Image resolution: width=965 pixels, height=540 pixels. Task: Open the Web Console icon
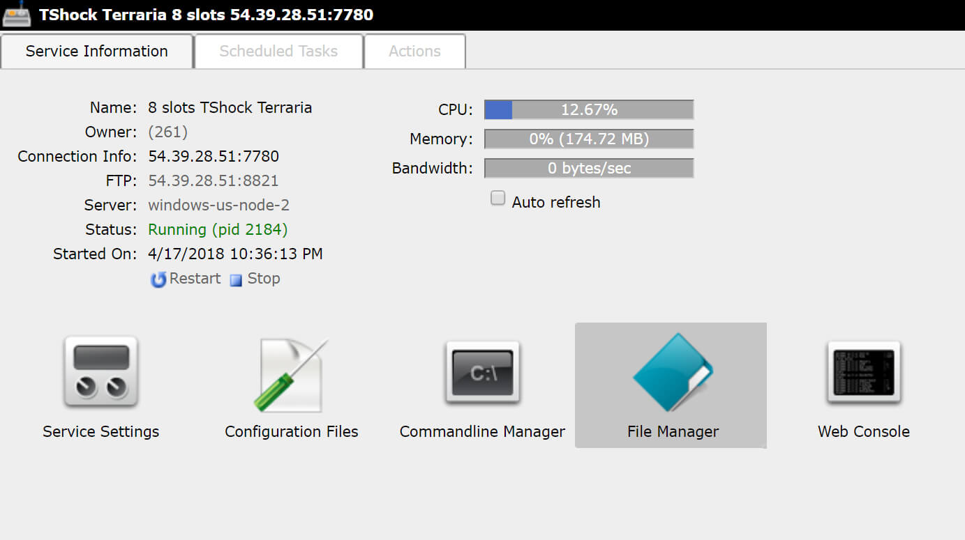[864, 373]
